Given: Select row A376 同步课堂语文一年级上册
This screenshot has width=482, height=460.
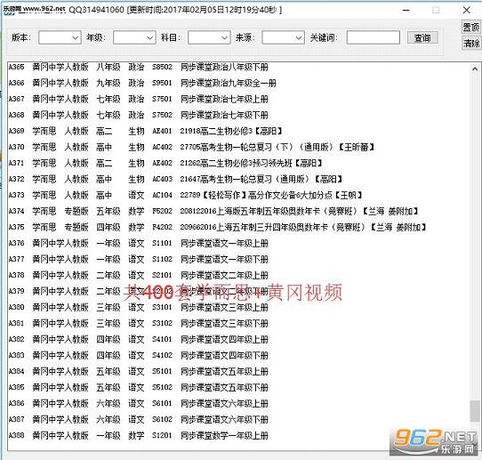Looking at the screenshot, I should pos(139,243).
